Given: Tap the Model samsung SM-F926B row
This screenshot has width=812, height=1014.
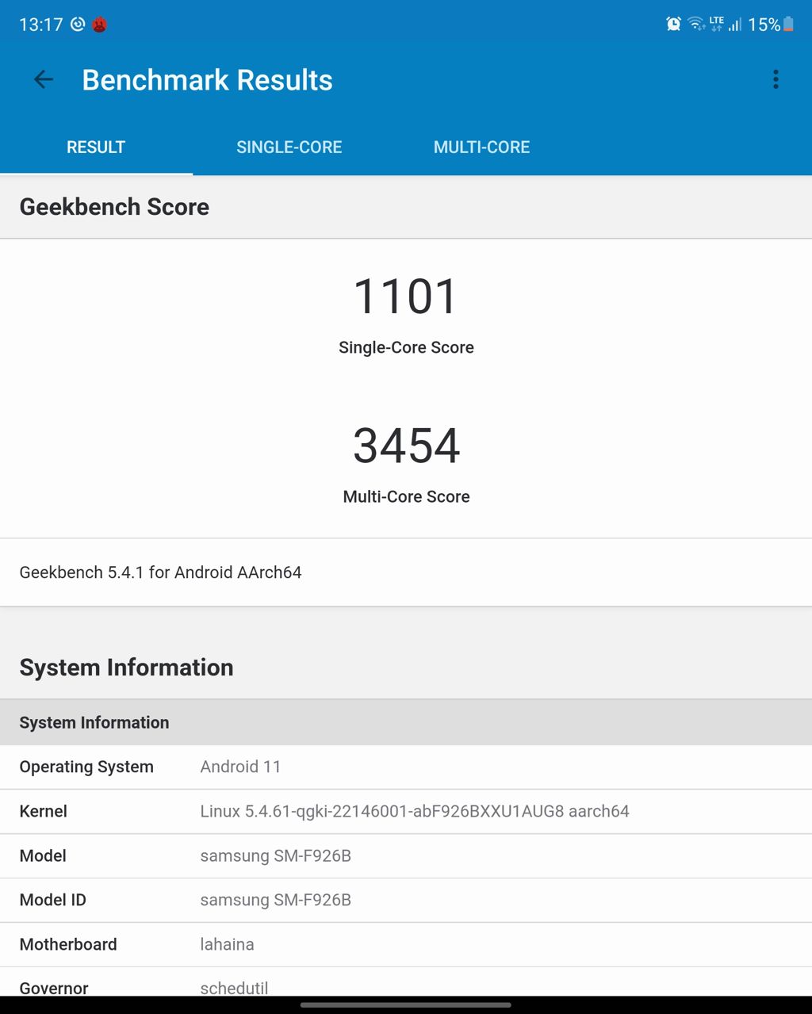Looking at the screenshot, I should click(x=406, y=855).
